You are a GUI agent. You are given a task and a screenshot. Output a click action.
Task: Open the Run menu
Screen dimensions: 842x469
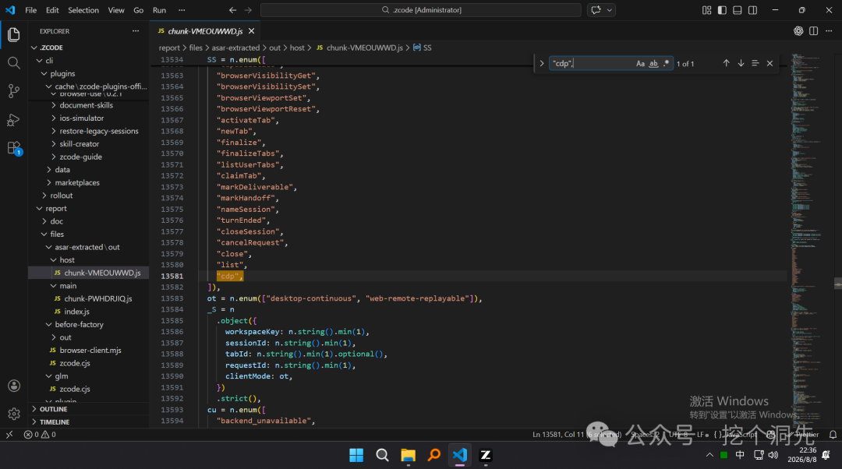pos(159,10)
